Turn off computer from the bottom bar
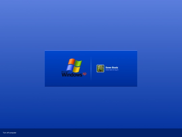This screenshot has height=137, width=182. coord(9,133)
